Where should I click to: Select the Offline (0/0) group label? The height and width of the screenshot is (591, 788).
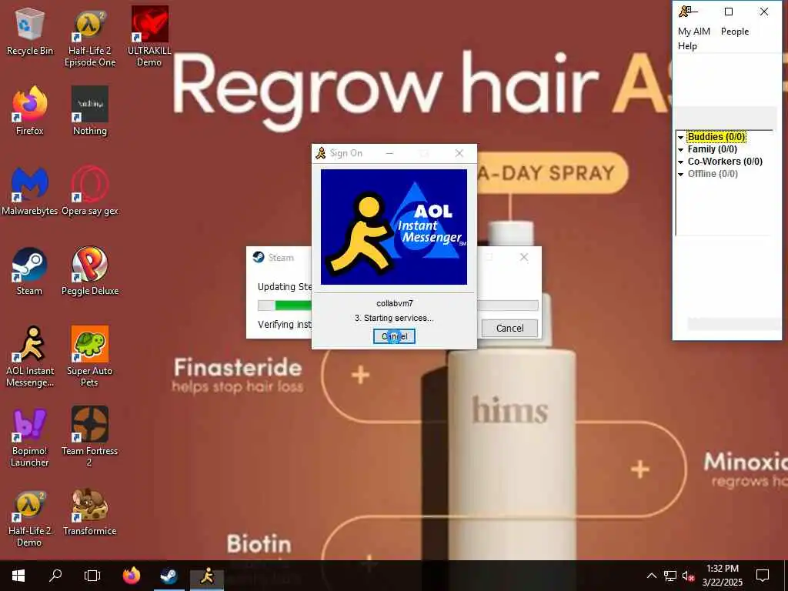[x=713, y=174]
